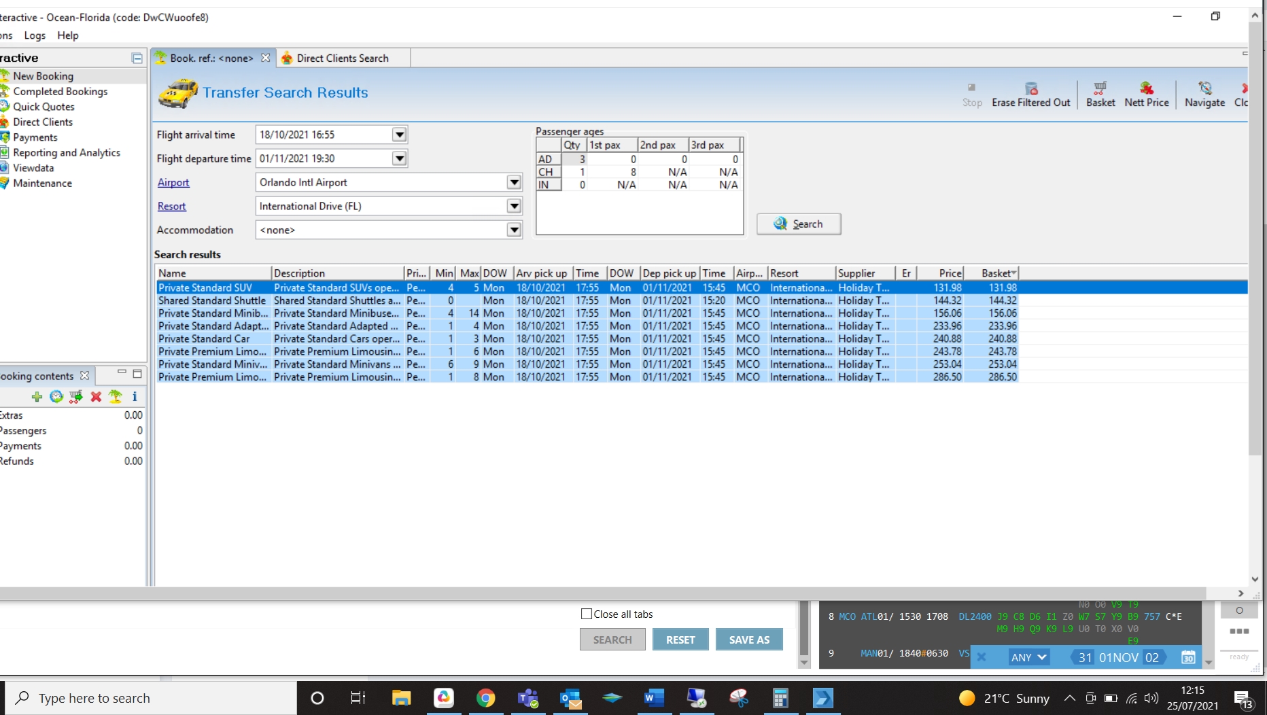Click the Price column header
Viewport: 1267px width, 715px height.
(940, 273)
